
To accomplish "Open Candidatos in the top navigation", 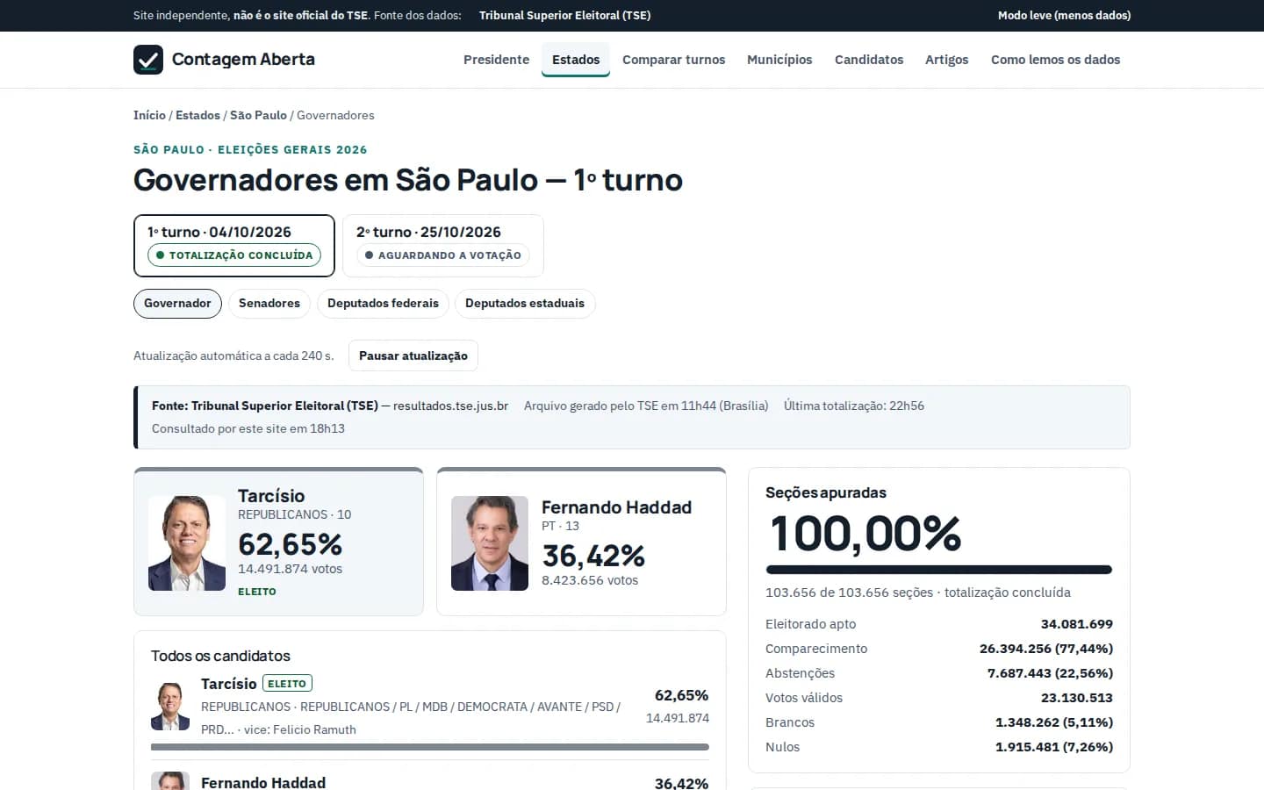I will (x=869, y=60).
